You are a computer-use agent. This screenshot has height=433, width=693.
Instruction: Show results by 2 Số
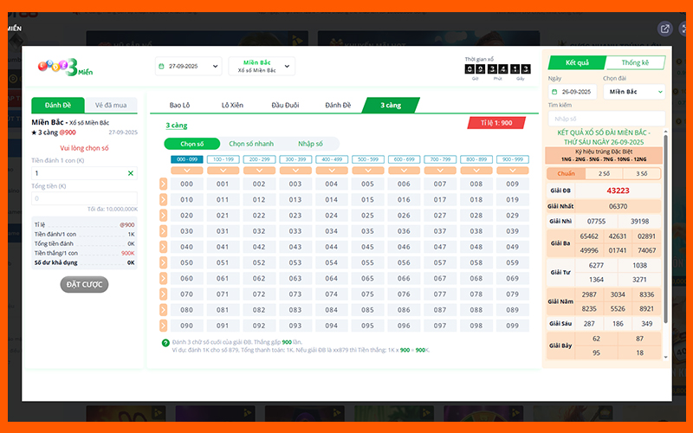point(604,174)
